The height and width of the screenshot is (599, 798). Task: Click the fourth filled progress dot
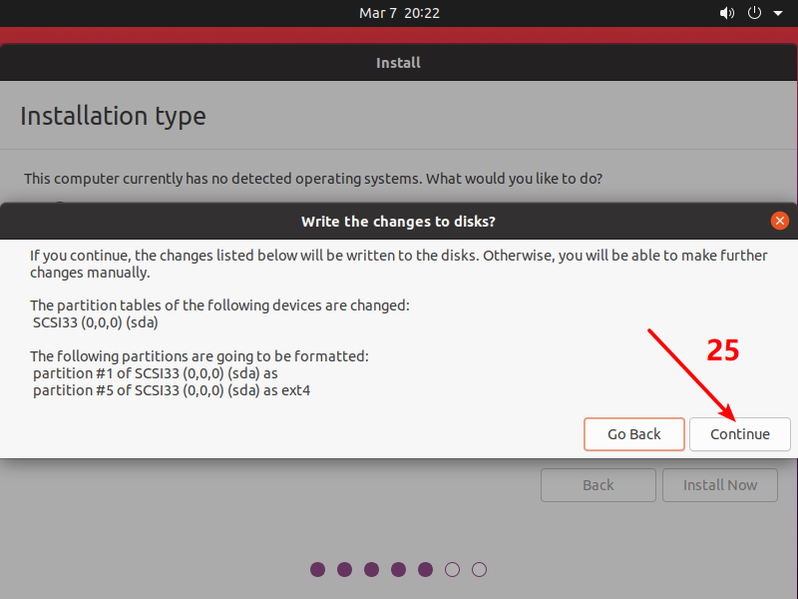click(x=399, y=570)
